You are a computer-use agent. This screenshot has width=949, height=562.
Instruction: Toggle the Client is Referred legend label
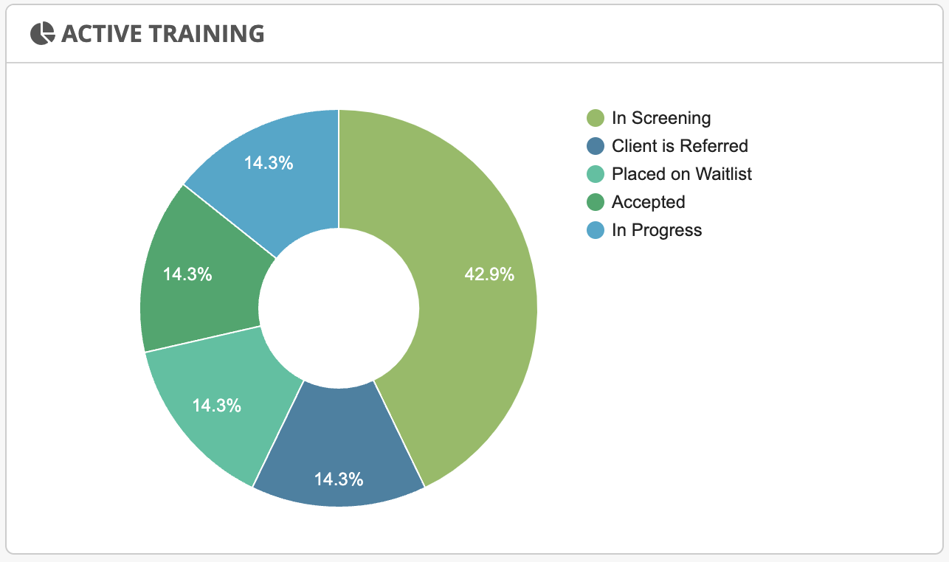(x=680, y=146)
